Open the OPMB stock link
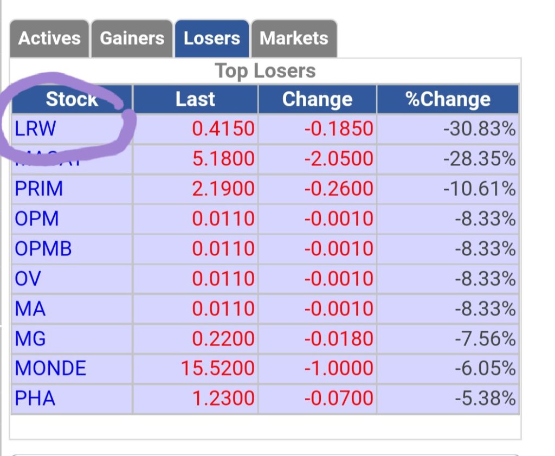555x456 pixels. pyautogui.click(x=43, y=248)
